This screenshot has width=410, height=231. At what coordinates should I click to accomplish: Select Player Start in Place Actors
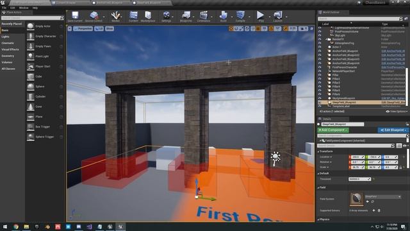tap(31, 67)
